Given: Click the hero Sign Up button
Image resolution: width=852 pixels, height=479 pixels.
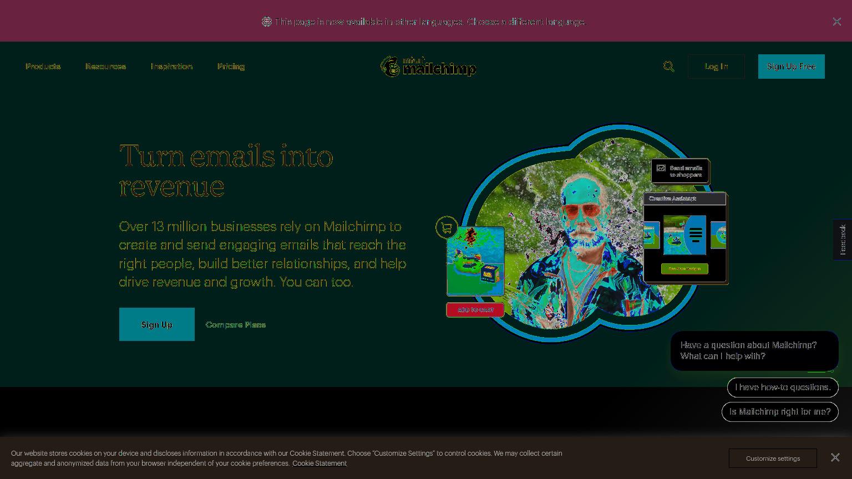Looking at the screenshot, I should click(x=157, y=324).
